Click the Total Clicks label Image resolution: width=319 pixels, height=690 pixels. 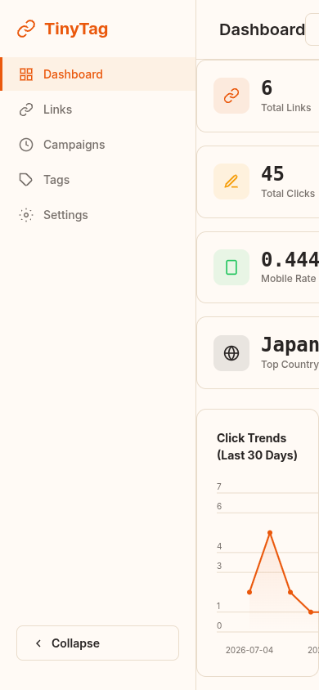(x=288, y=194)
